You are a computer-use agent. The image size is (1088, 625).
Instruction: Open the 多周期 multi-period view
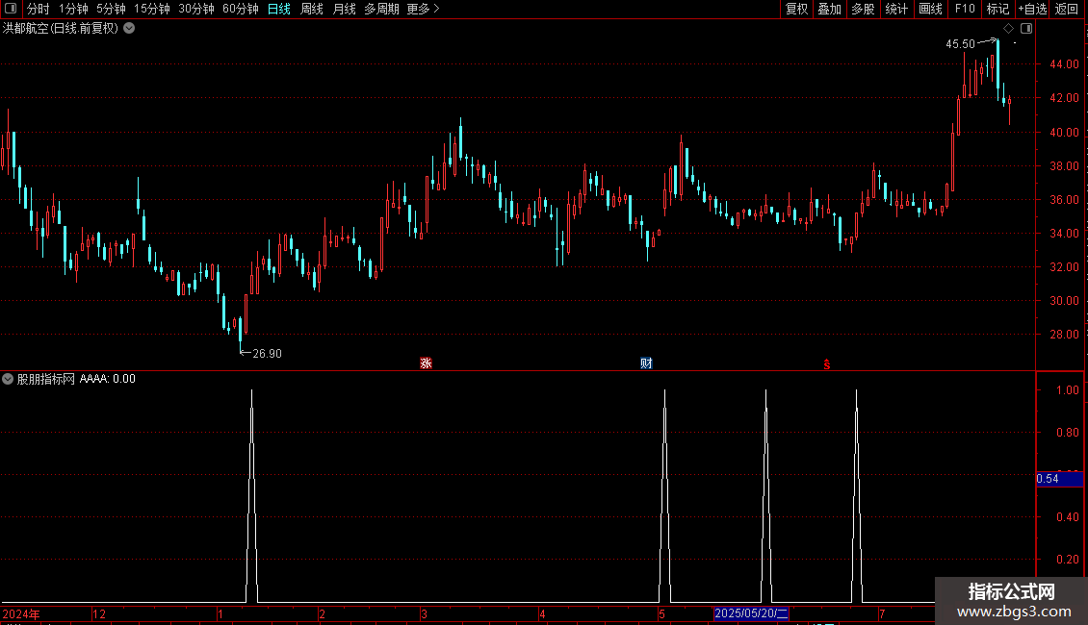tap(381, 9)
